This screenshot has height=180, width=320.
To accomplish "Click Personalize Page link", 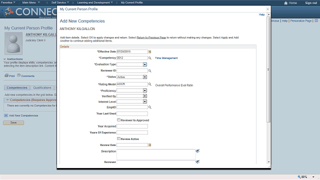I will 301,21.
